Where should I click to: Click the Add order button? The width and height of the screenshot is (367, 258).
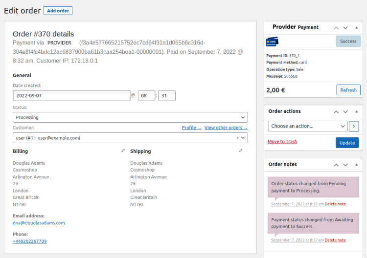point(58,11)
